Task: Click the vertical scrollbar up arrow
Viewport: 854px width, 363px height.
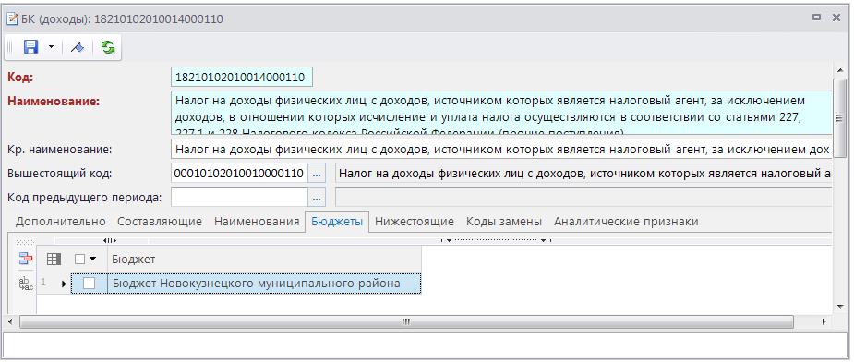Action: pyautogui.click(x=840, y=71)
